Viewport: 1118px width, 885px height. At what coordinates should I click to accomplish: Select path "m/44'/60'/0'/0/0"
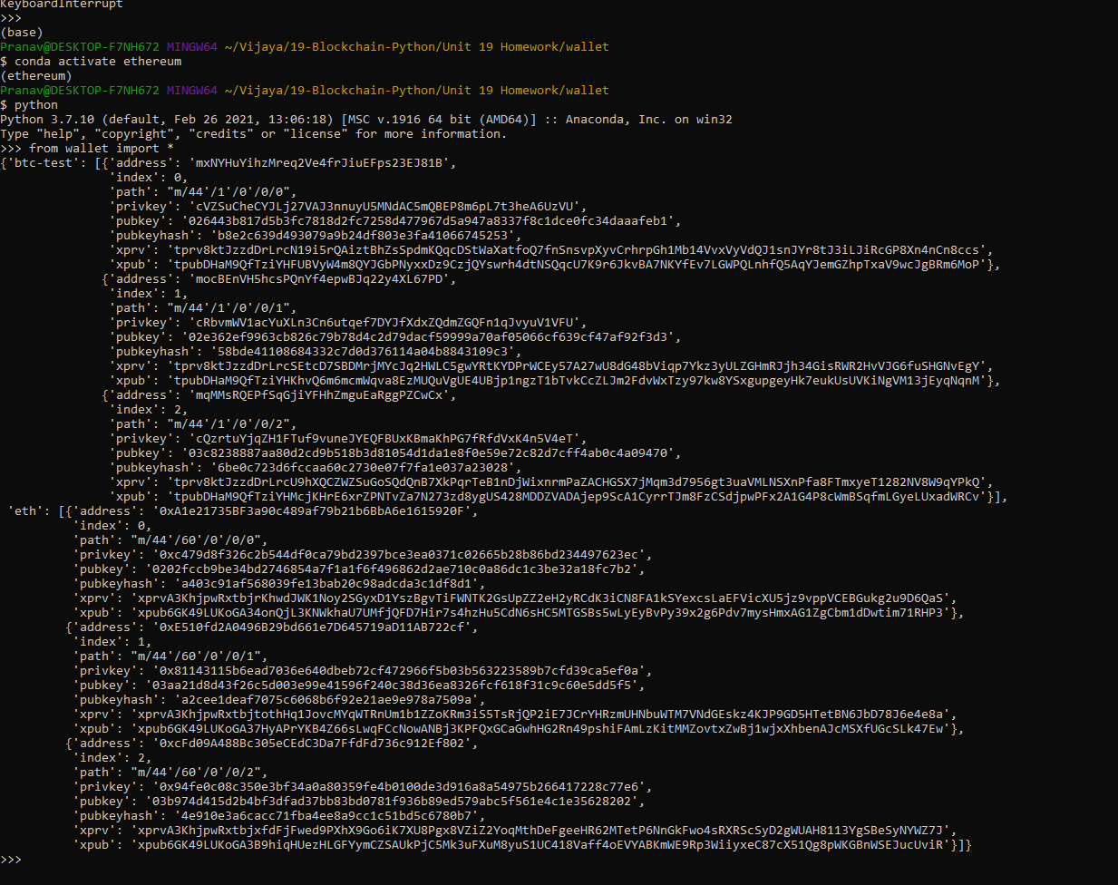(196, 540)
